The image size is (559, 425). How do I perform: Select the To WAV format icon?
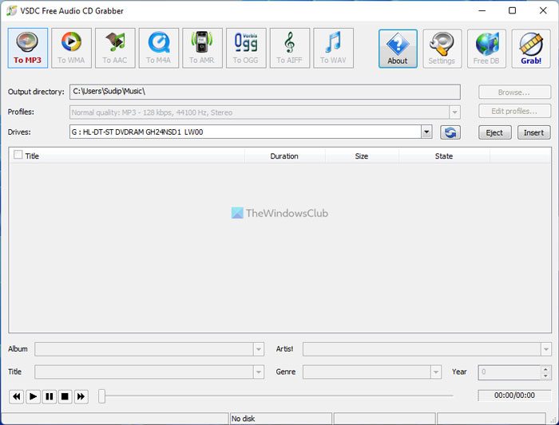(x=333, y=48)
